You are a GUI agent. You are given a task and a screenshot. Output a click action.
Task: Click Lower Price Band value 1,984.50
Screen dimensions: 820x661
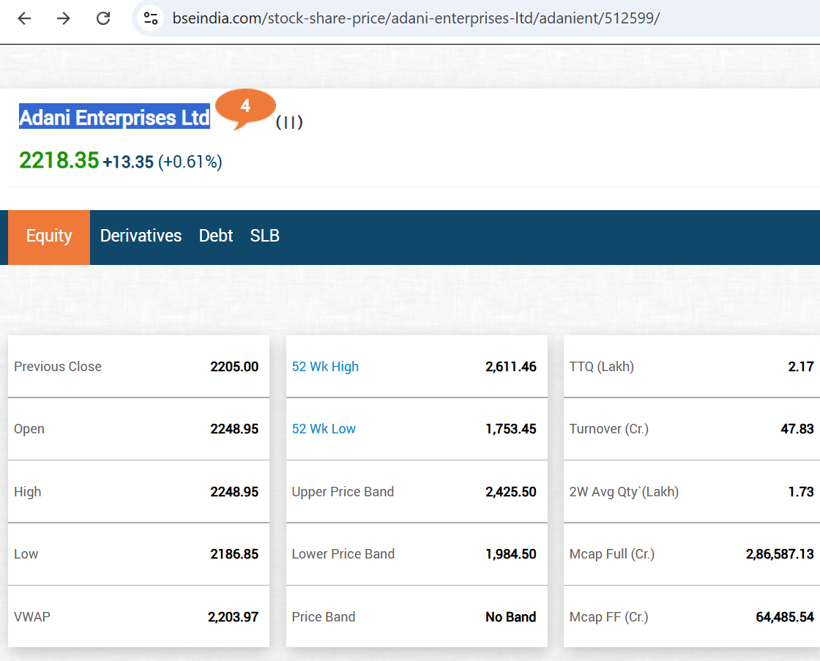tap(511, 554)
